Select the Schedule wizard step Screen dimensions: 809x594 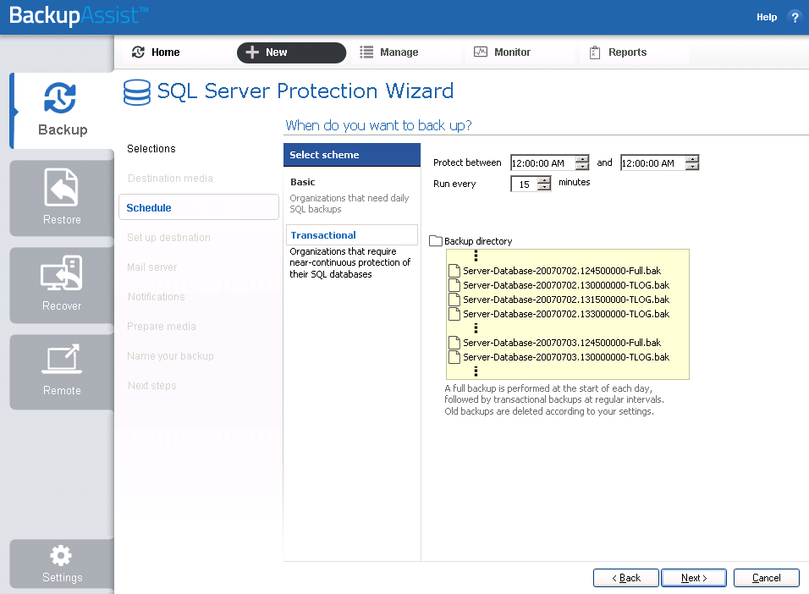click(x=199, y=207)
